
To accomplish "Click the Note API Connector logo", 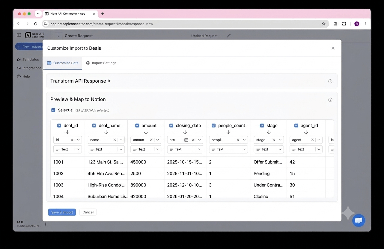I will tap(35, 35).
